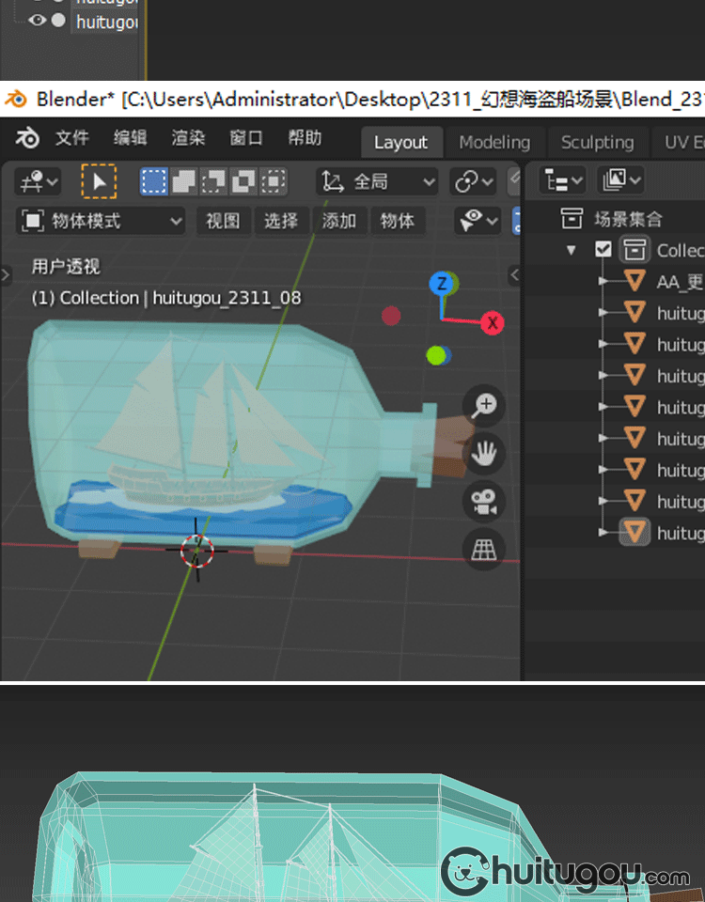Click the hand pan-view viewport button
Screen dimensions: 705x902
click(484, 454)
